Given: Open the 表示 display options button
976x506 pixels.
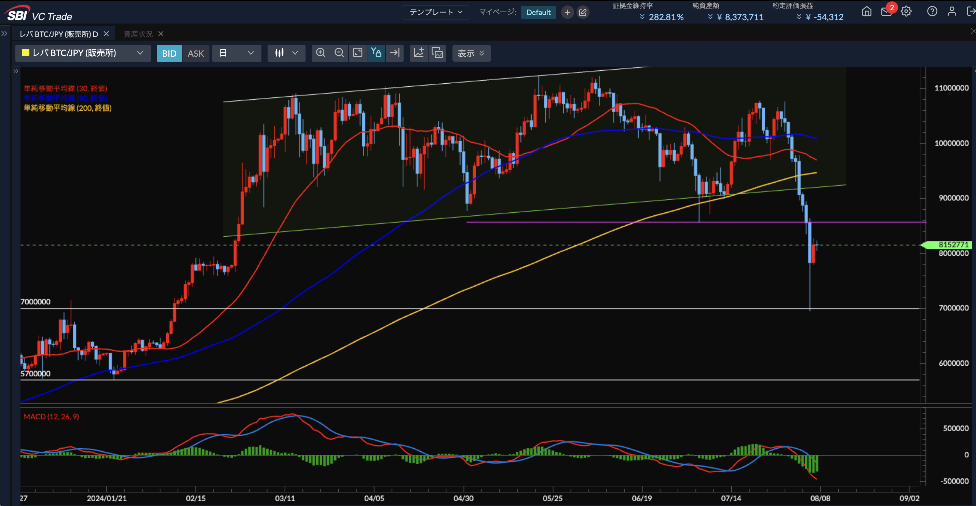Looking at the screenshot, I should click(471, 53).
